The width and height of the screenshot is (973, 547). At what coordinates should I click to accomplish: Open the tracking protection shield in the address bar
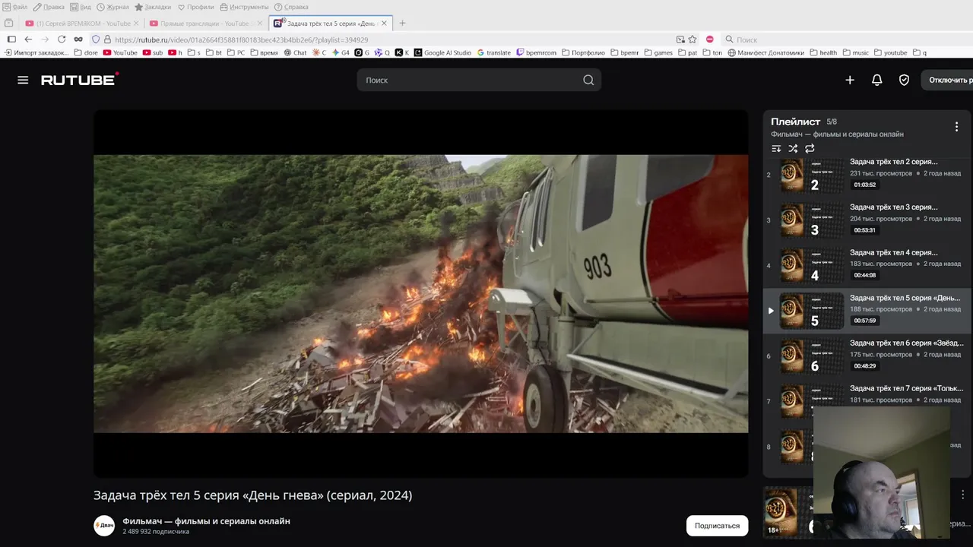(96, 40)
